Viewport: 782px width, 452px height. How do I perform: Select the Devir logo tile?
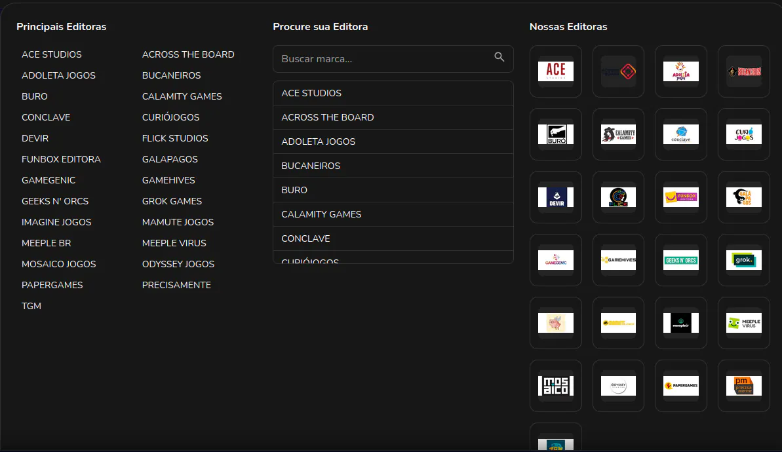click(x=555, y=197)
